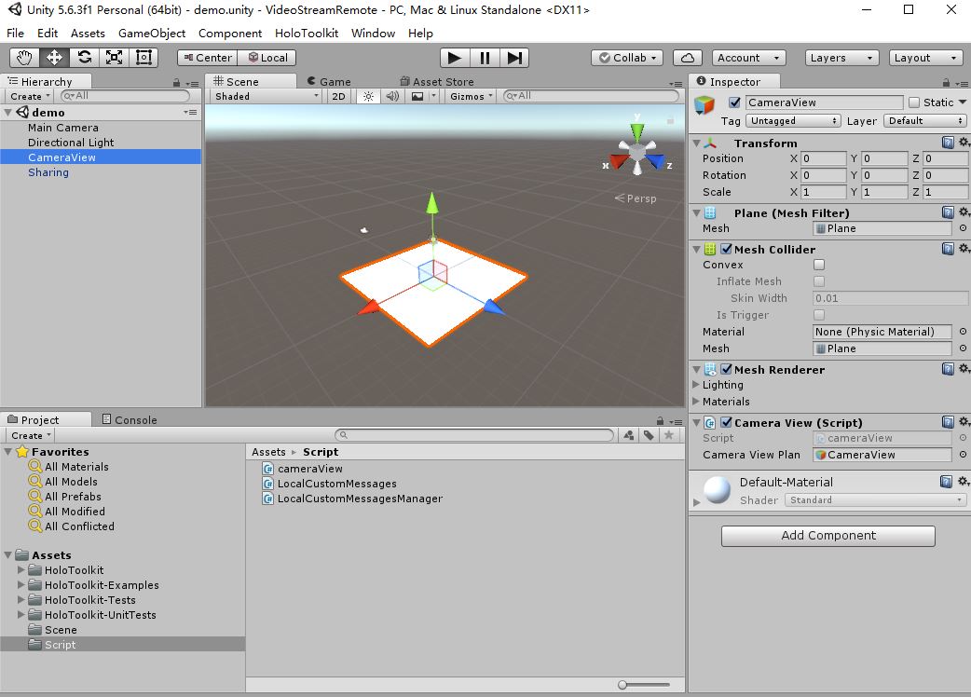
Task: Disable the Mesh Renderer component checkbox
Action: (x=727, y=369)
